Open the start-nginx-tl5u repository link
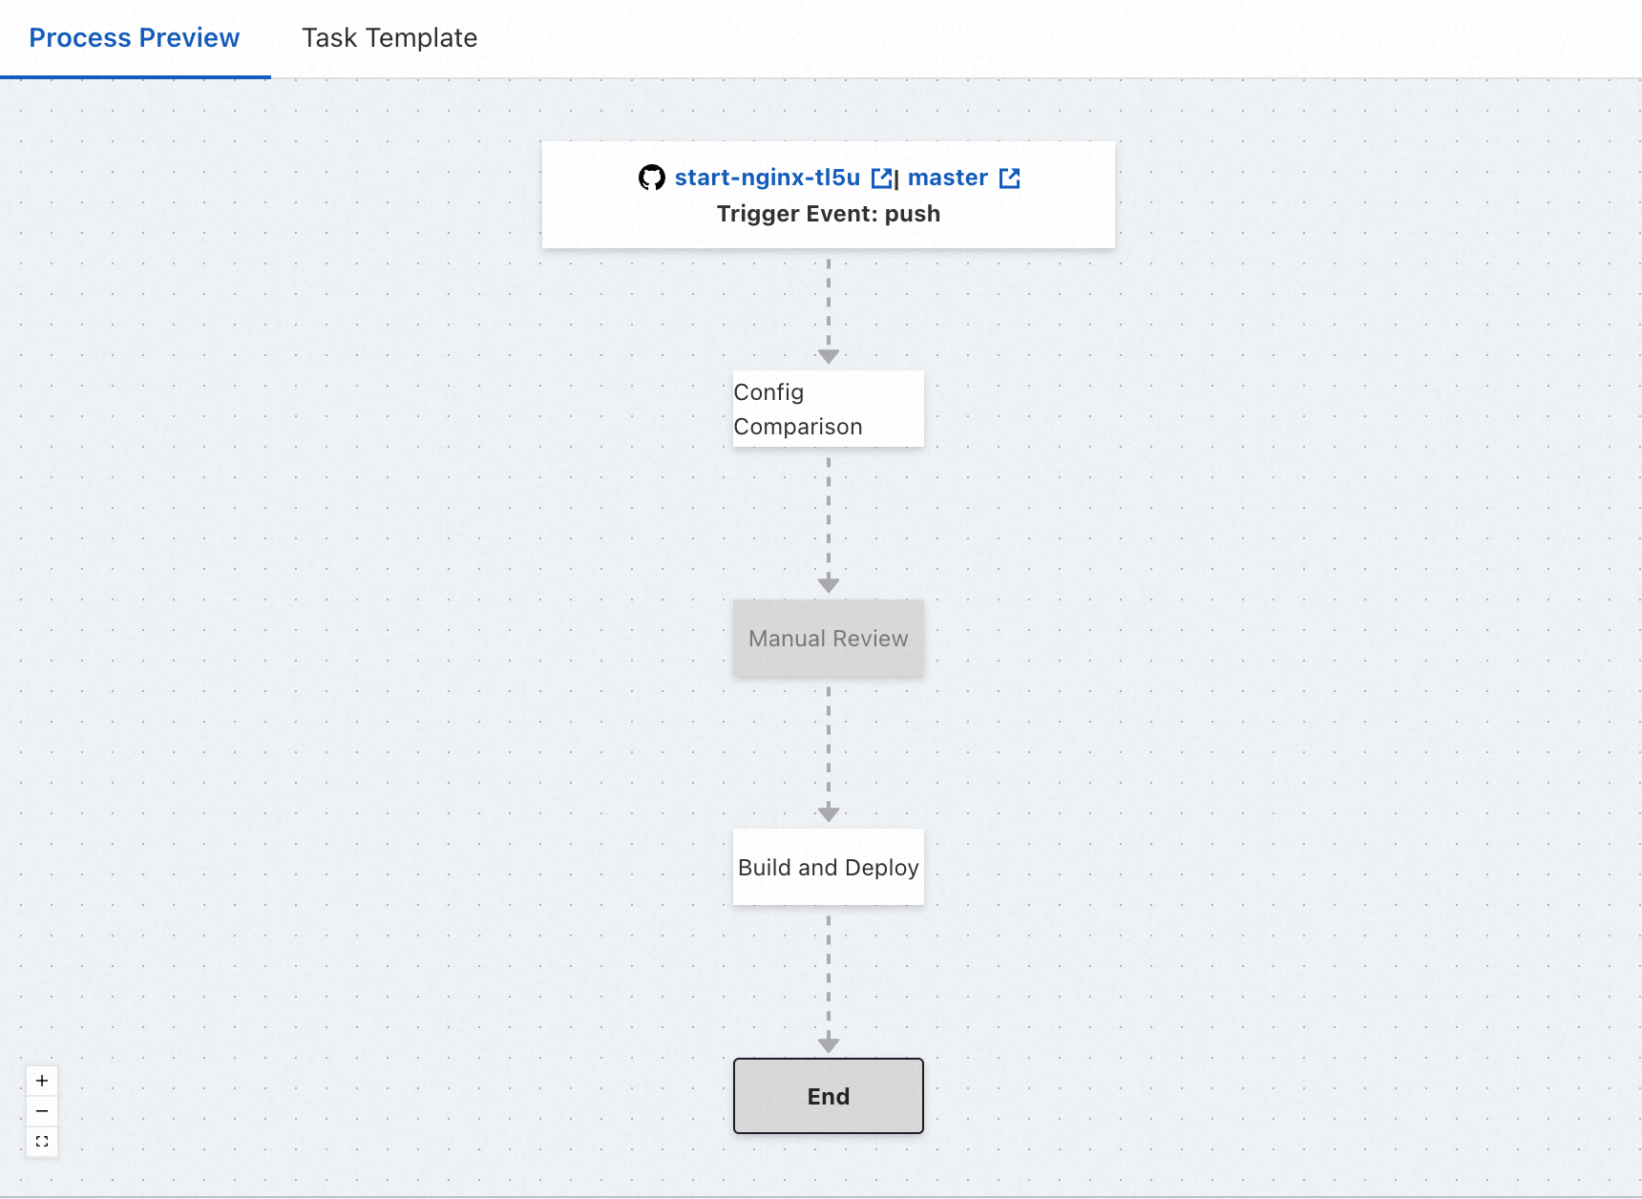 pos(767,178)
